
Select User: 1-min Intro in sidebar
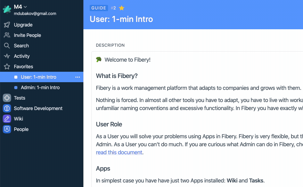(x=39, y=77)
